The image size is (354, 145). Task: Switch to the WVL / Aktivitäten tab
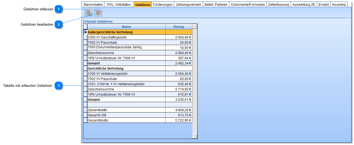[119, 4]
